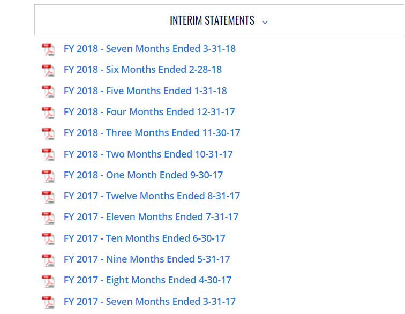Click PDF icon next to Eleven Months Ended 7-31-17

click(48, 218)
